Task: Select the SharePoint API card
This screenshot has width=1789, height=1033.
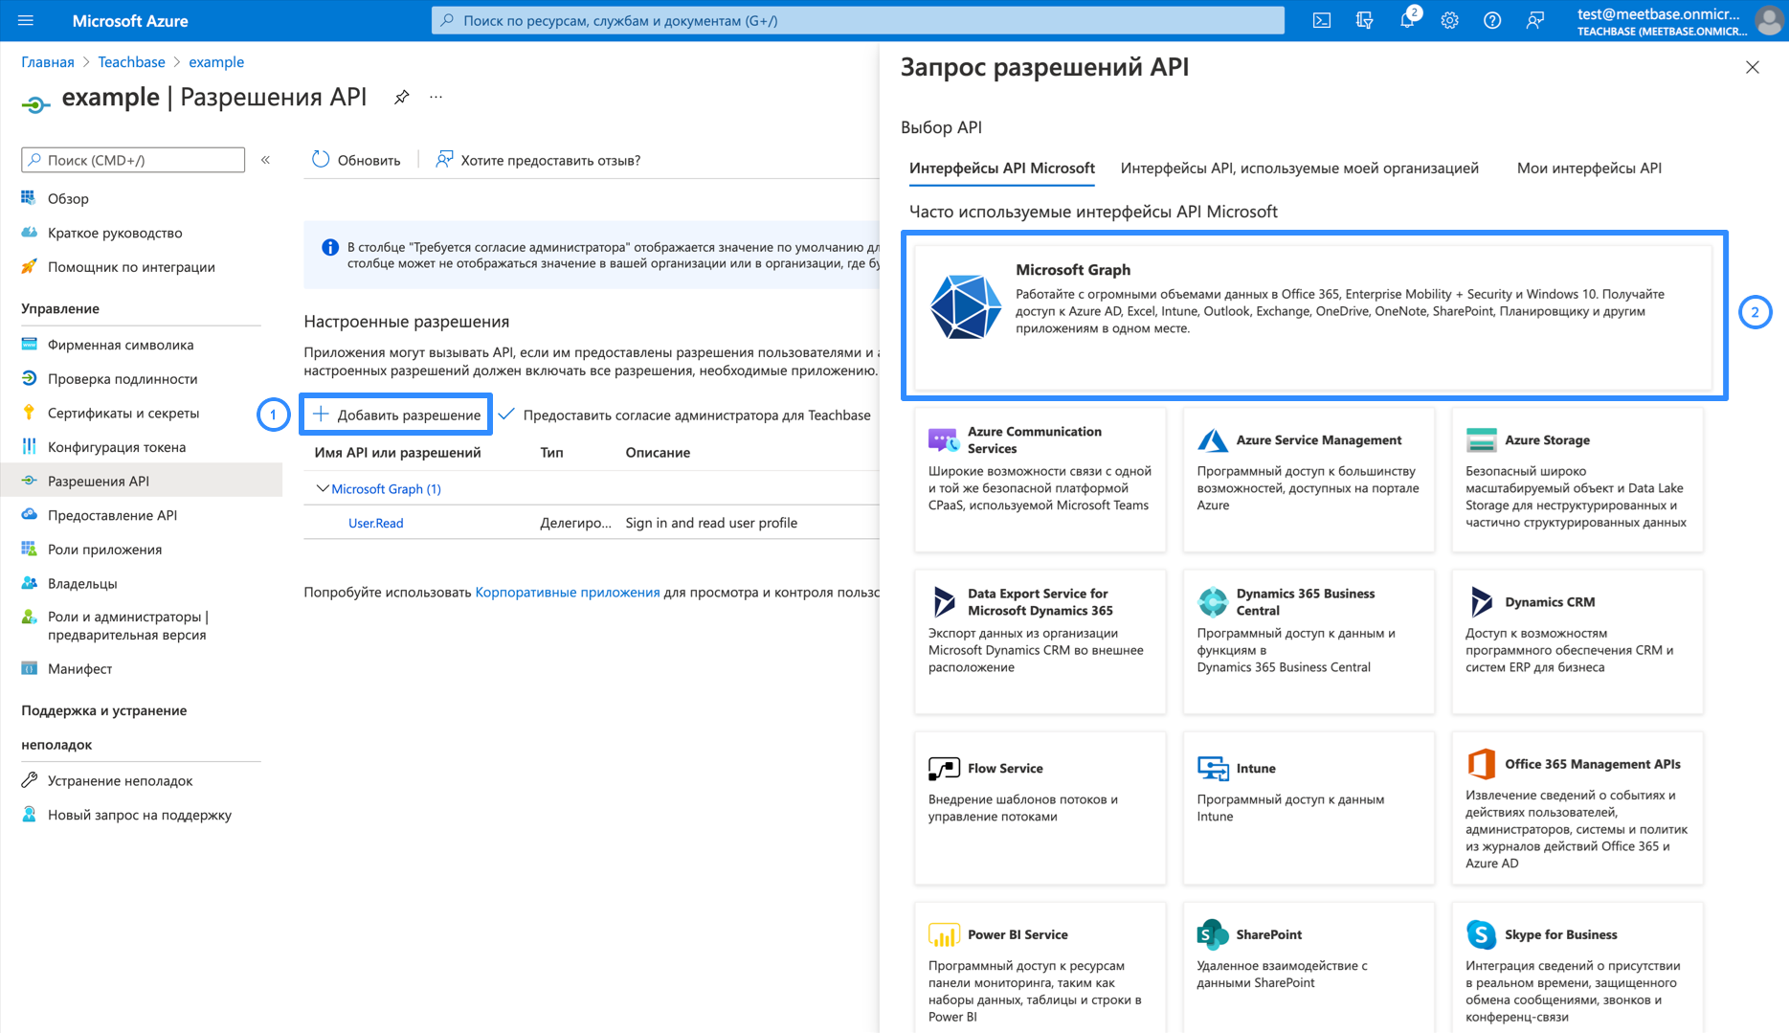Action: [x=1308, y=968]
